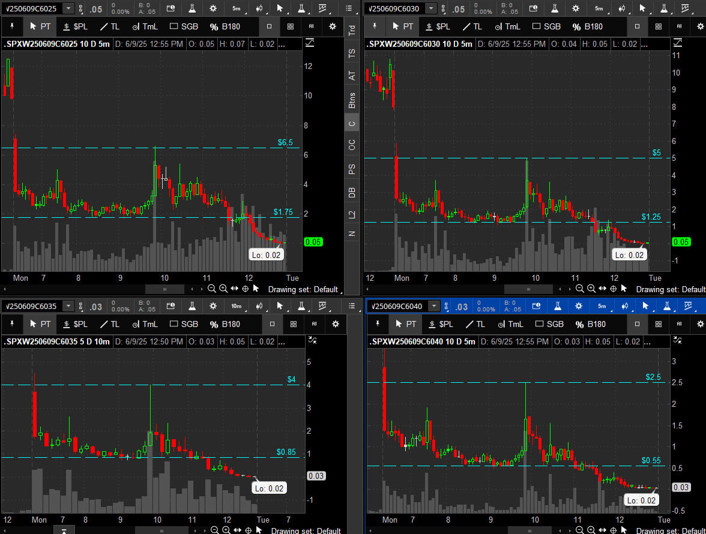The height and width of the screenshot is (534, 706).
Task: Click the news/events icon in C6025 toolbar
Action: tap(170, 8)
